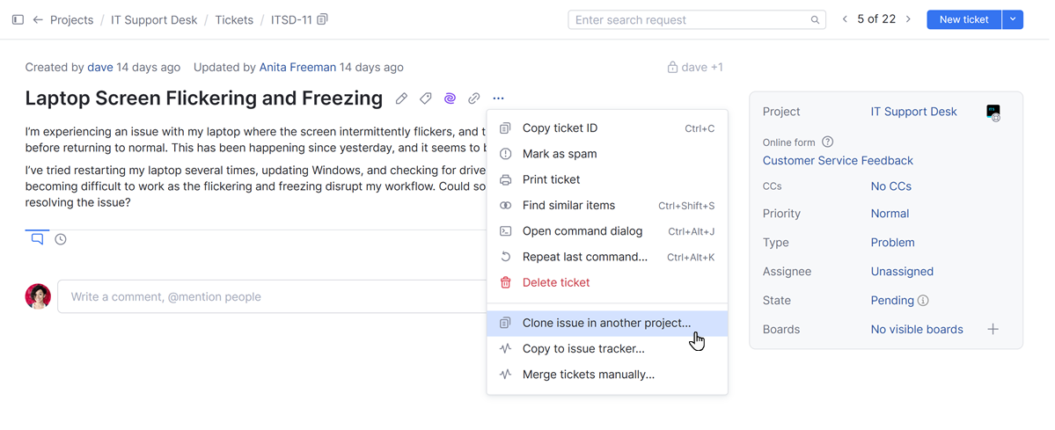
Task: Go to the next ticket chevron
Action: pyautogui.click(x=908, y=19)
